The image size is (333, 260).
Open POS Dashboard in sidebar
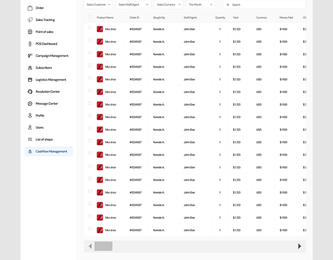(46, 44)
